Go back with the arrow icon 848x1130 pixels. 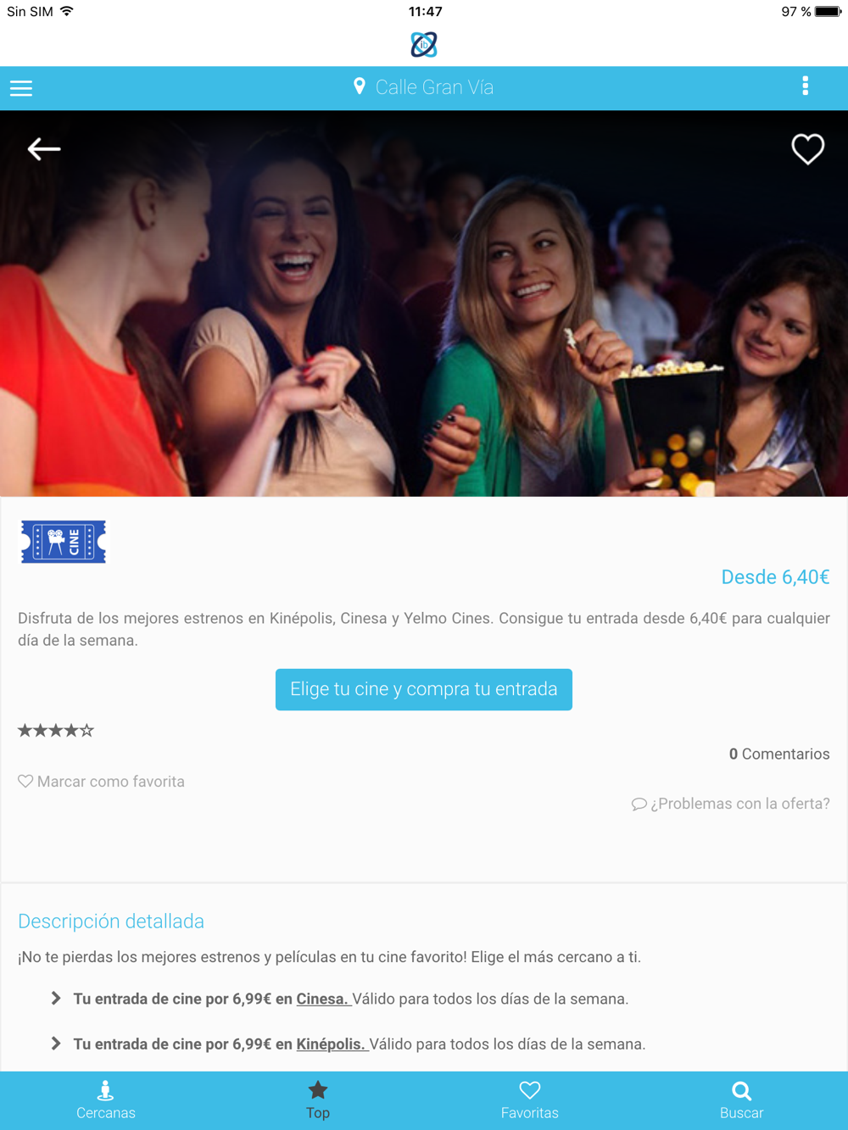(44, 149)
